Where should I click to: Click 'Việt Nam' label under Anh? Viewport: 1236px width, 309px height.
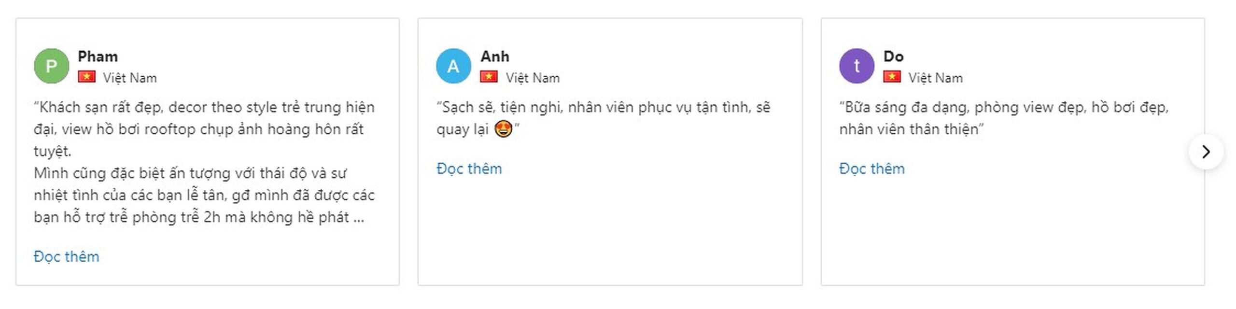533,78
